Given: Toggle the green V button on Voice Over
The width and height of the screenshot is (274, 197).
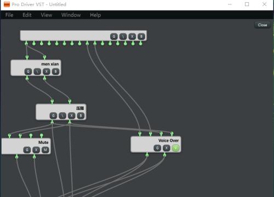Looking at the screenshot, I should click(x=175, y=148).
